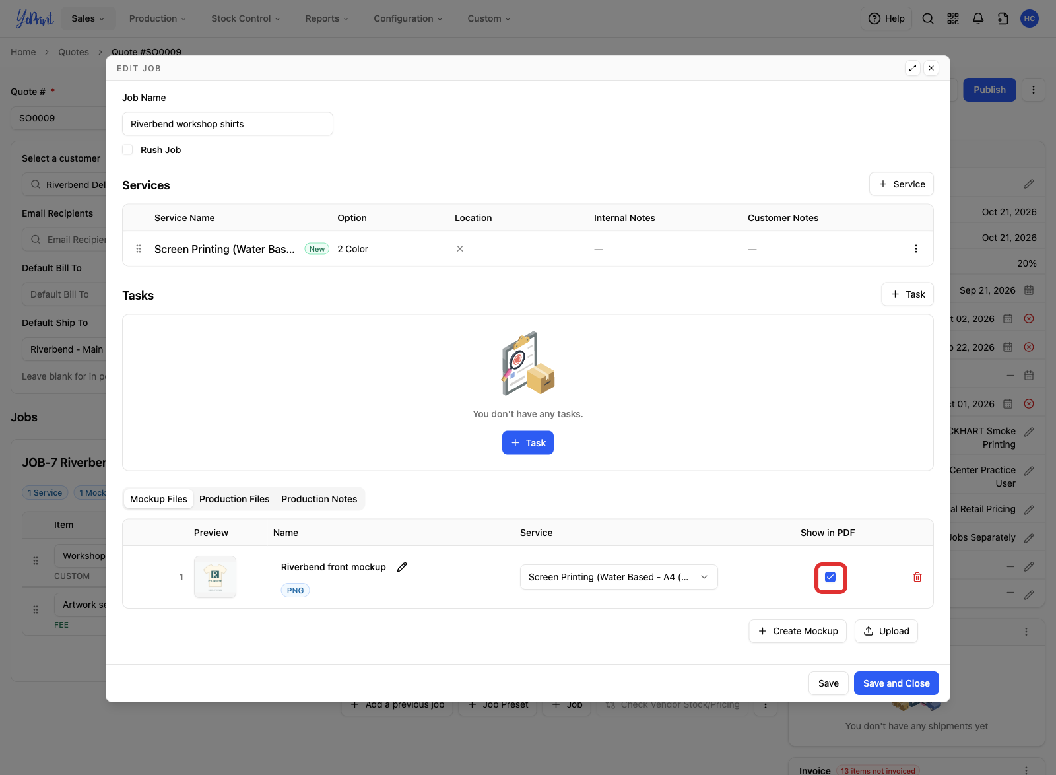1056x775 pixels.
Task: Add a new Service to the job
Action: pos(902,184)
